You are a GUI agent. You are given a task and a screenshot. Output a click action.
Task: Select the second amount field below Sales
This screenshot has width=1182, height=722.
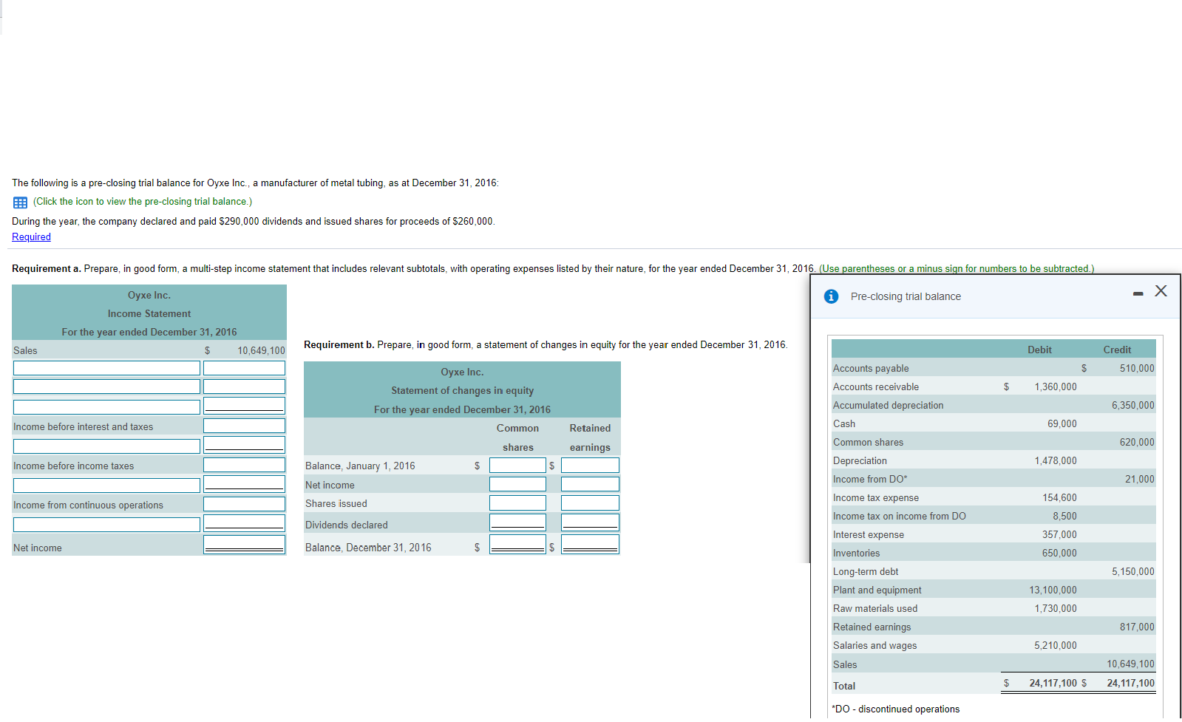tap(244, 386)
